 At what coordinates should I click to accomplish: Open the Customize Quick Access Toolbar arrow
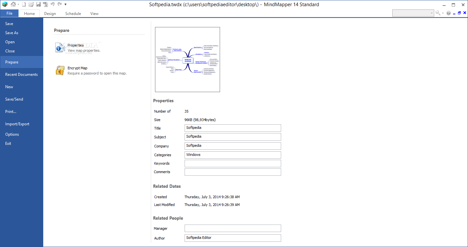click(x=65, y=5)
